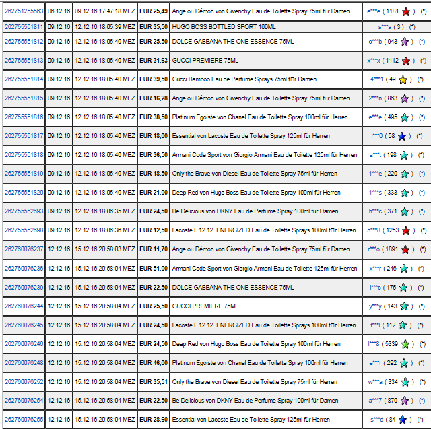Follow item number 262755551818 link
Image resolution: width=431 pixels, height=429 pixels.
coord(24,155)
